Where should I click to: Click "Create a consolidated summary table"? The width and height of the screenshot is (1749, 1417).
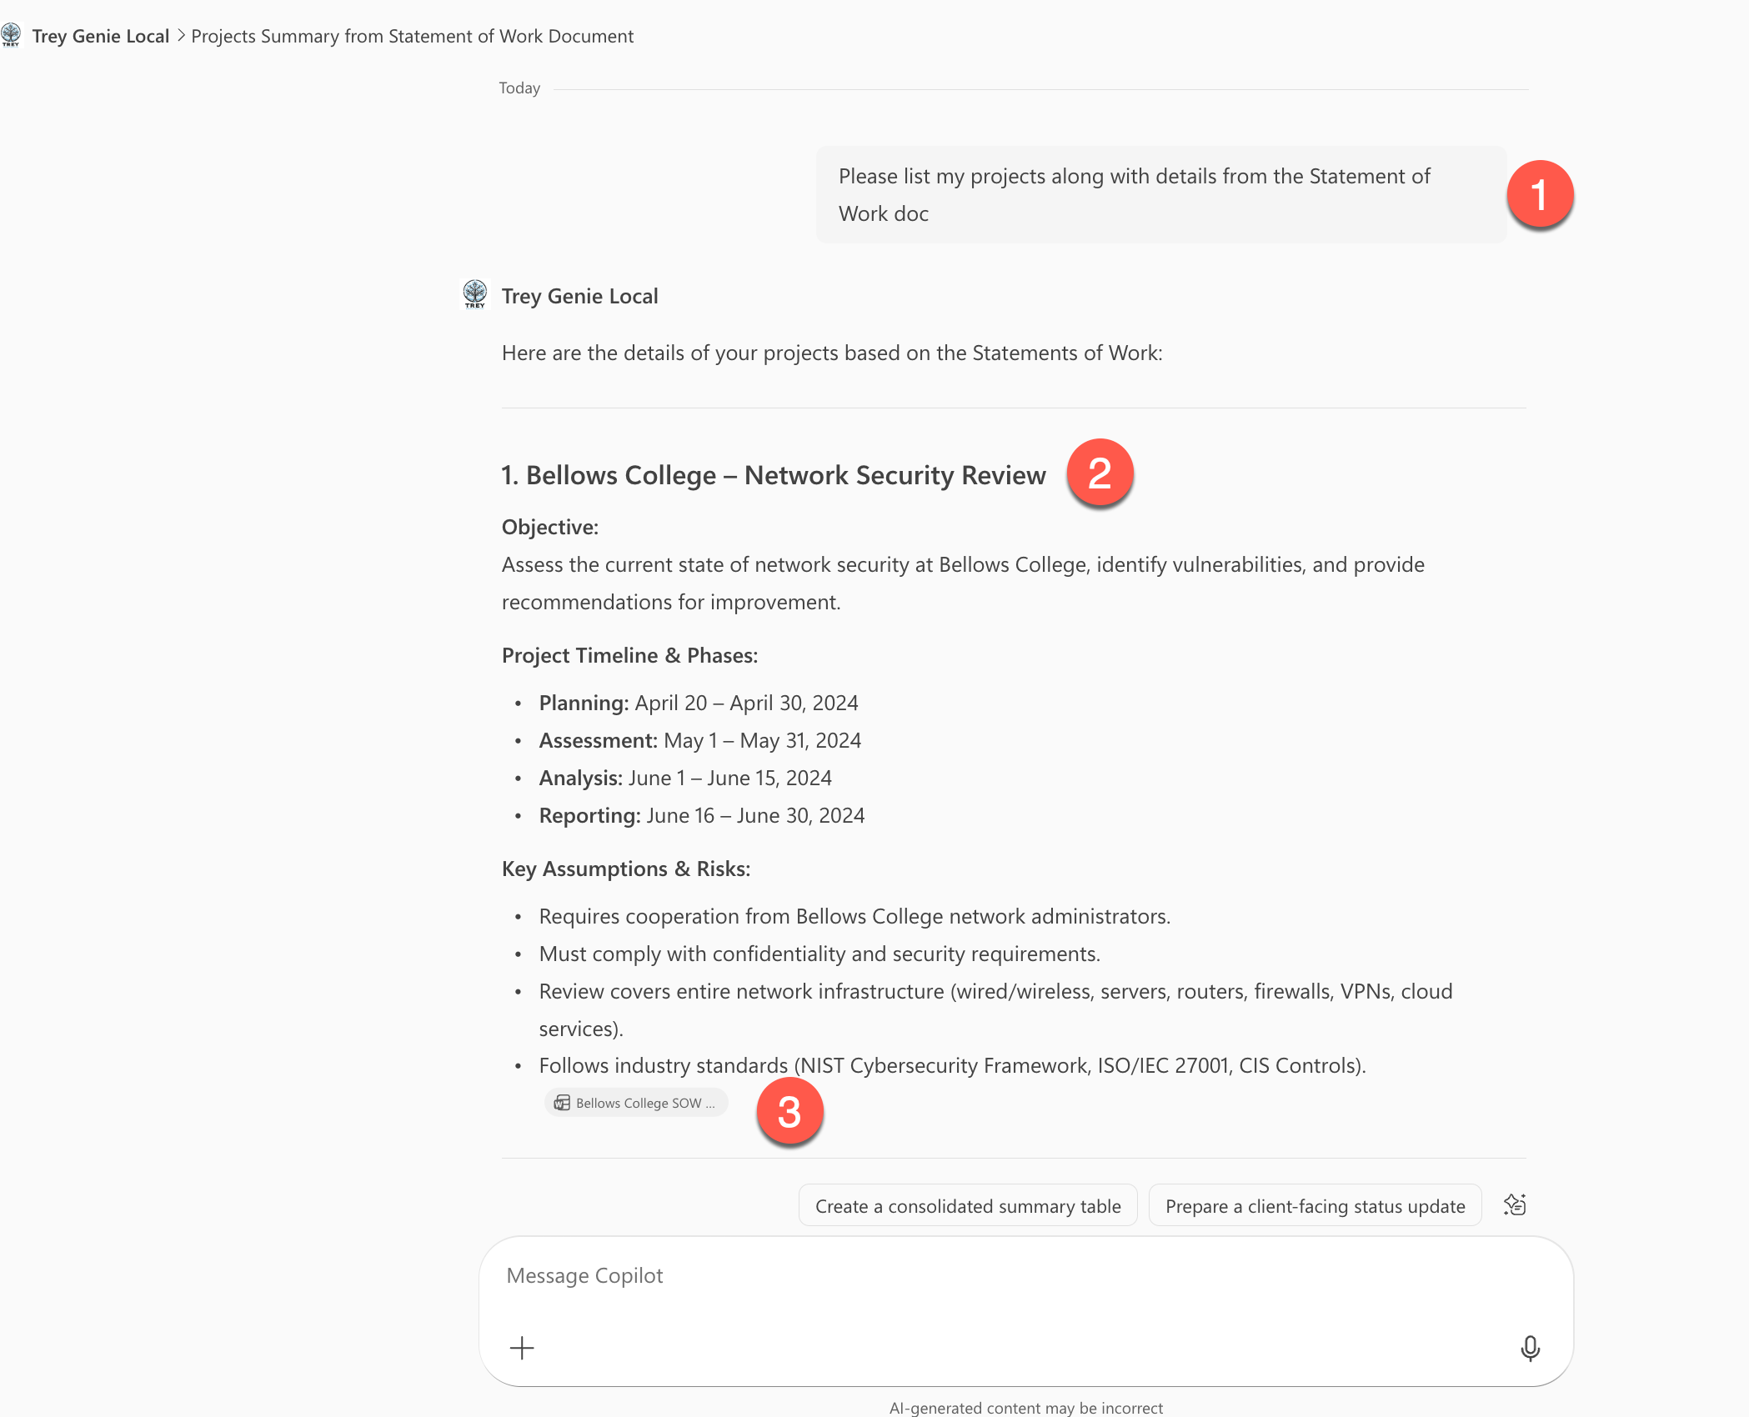[968, 1204]
